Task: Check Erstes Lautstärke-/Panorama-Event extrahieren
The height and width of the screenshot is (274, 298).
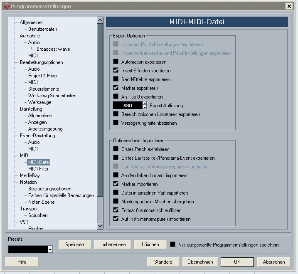Action: tap(116, 158)
